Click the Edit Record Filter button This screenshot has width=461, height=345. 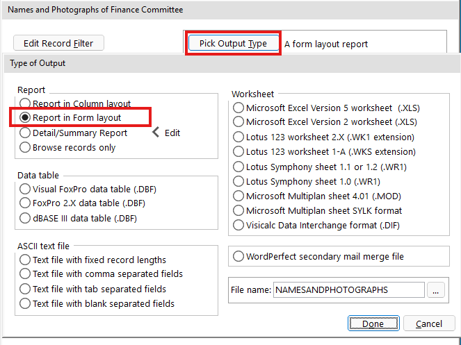click(58, 43)
